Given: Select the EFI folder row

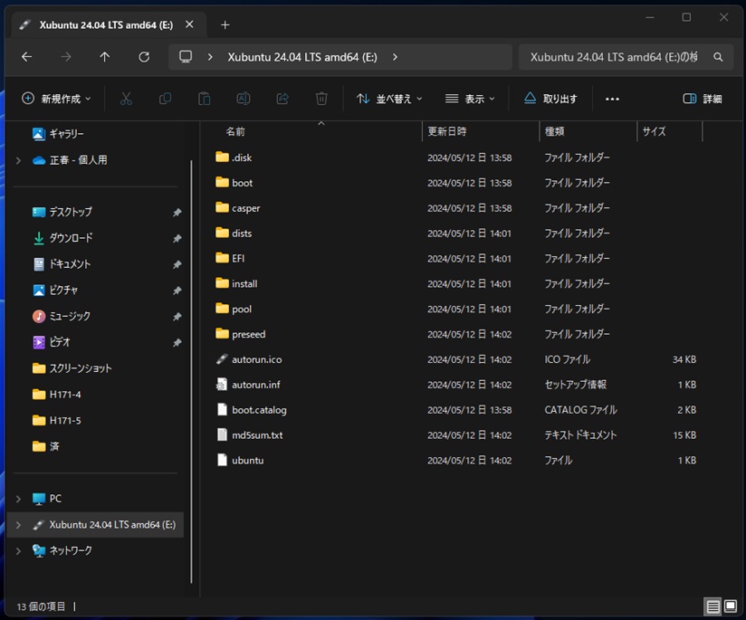Looking at the screenshot, I should tap(455, 258).
